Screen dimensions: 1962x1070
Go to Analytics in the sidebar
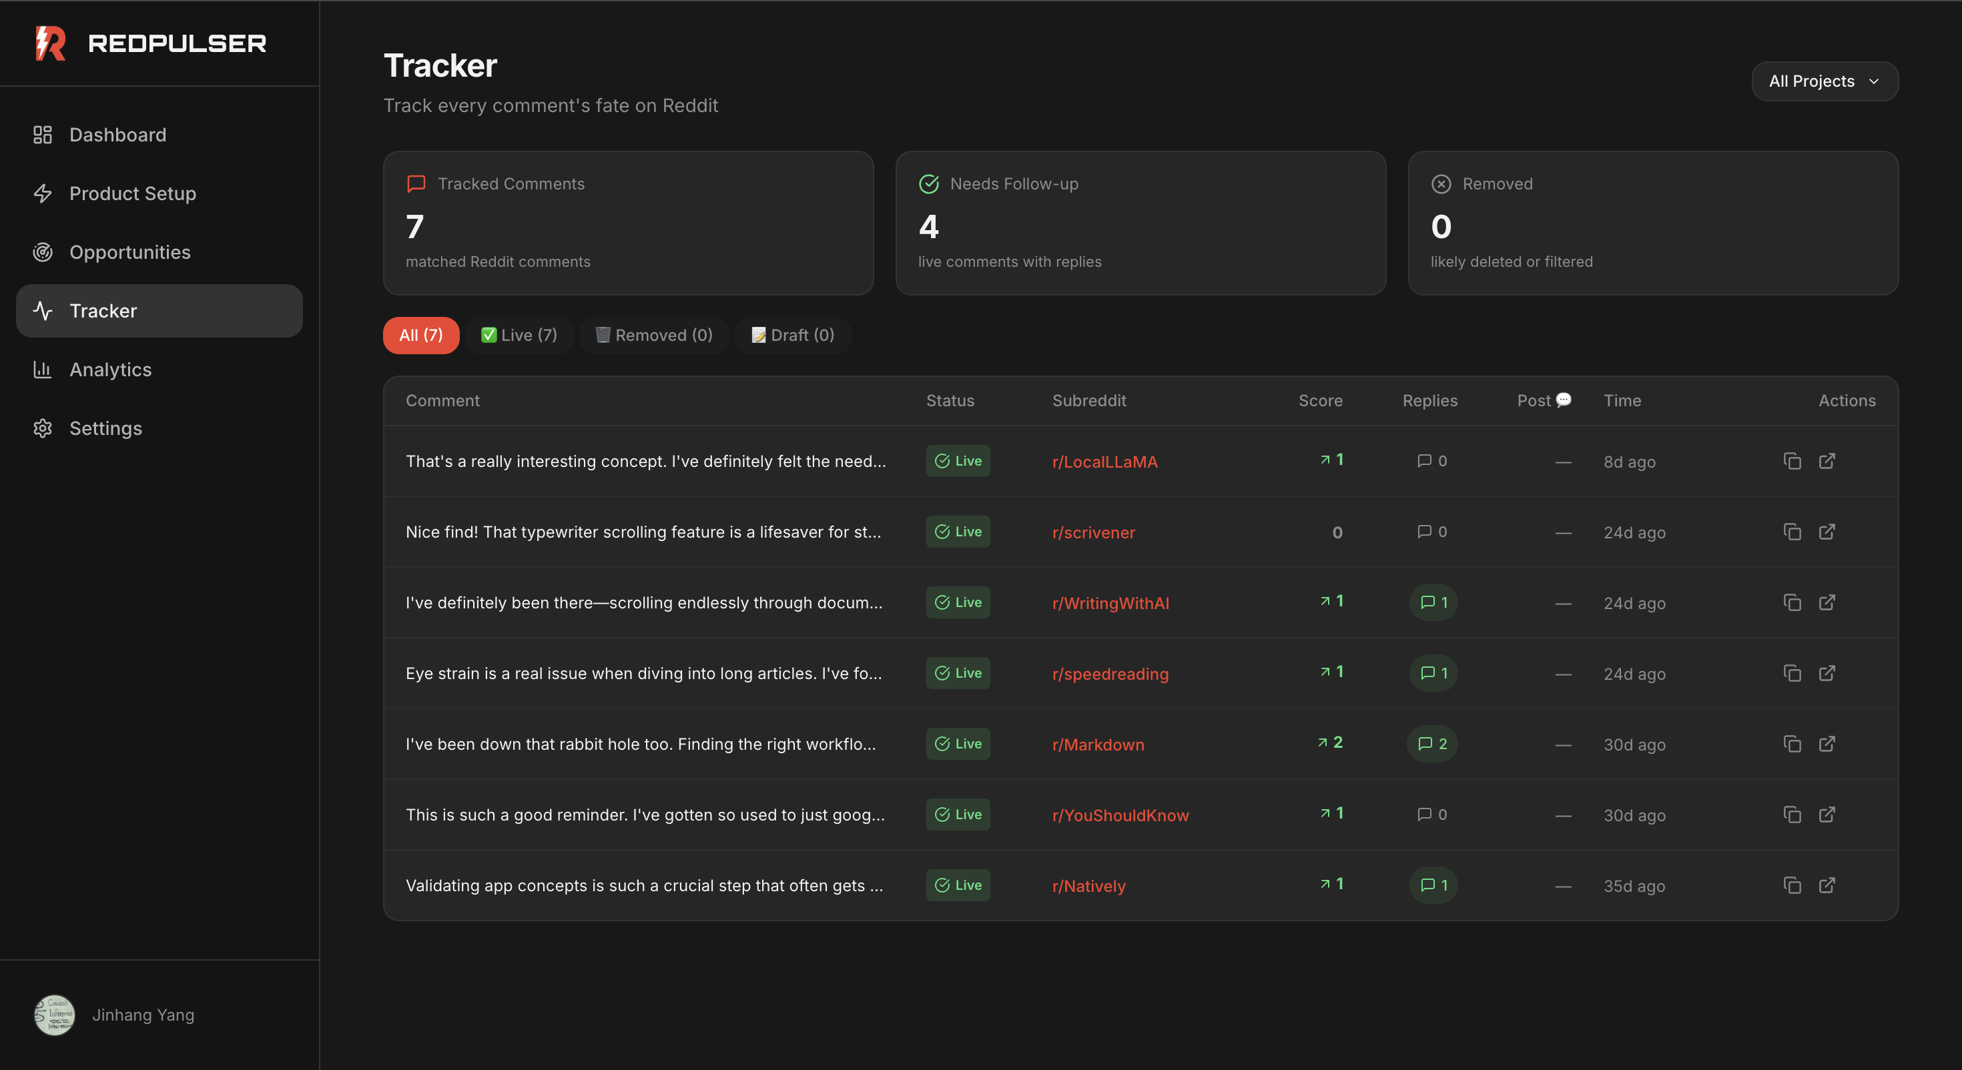coord(110,370)
